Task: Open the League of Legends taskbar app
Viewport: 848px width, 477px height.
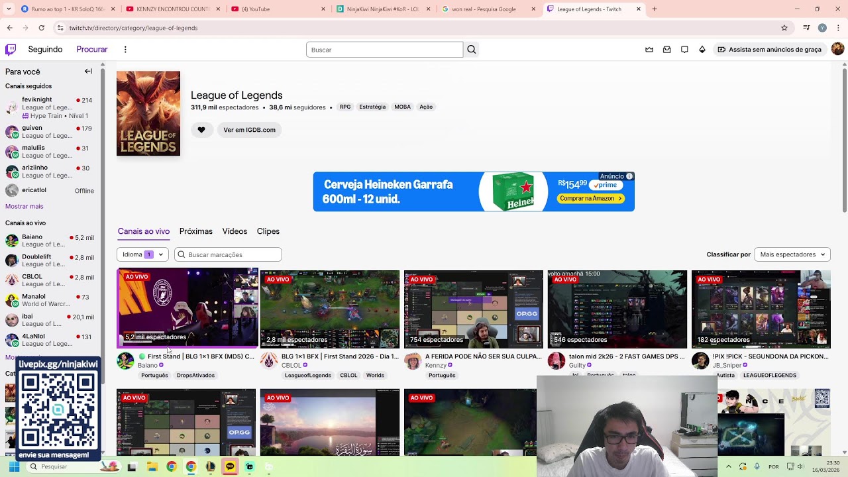Action: 210,466
